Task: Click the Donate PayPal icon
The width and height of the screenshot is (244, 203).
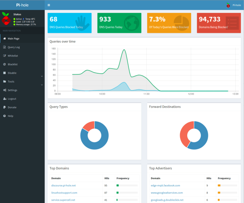Action: tap(5, 107)
